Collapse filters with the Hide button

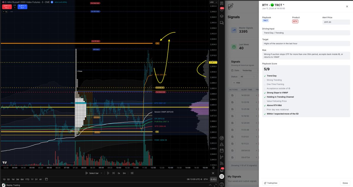tap(236, 83)
